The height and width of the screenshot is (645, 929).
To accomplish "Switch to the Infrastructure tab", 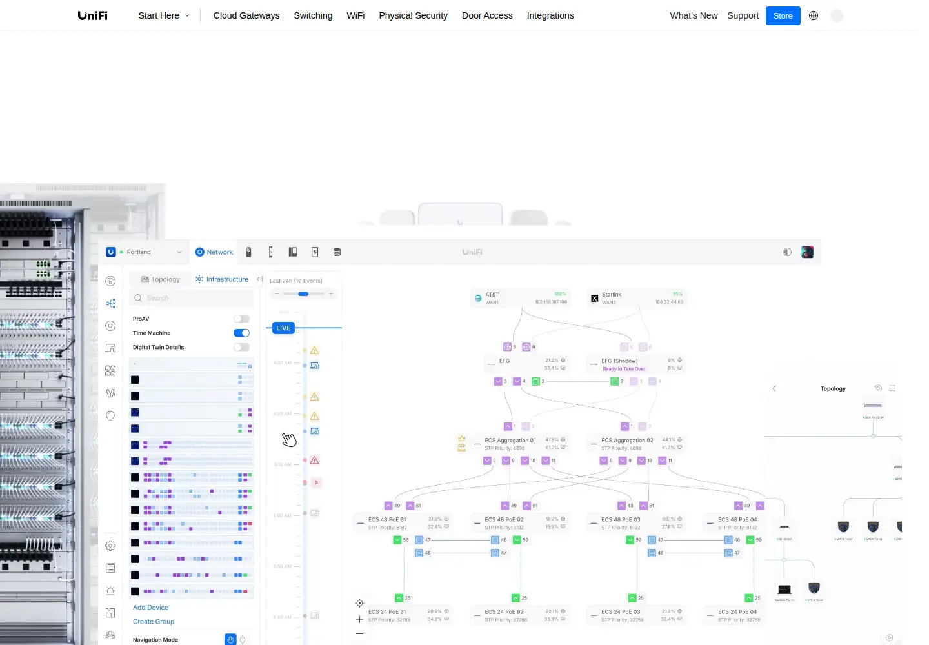I will click(222, 279).
